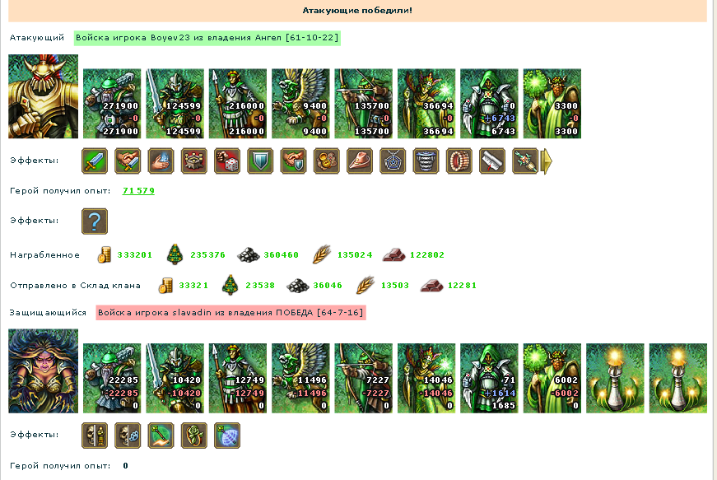This screenshot has width=717, height=480.
Task: Click the attacker golden armored hero portrait
Action: (x=43, y=96)
